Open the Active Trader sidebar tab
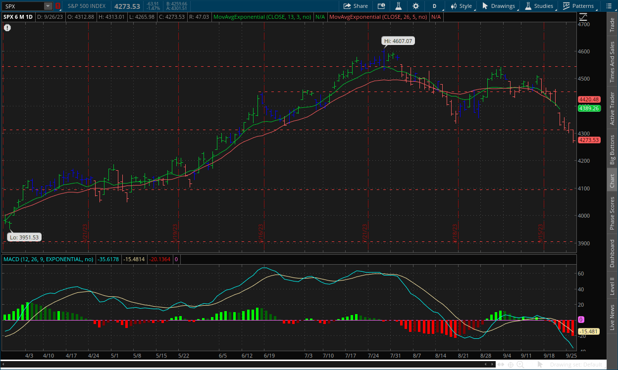Image resolution: width=618 pixels, height=370 pixels. 613,108
